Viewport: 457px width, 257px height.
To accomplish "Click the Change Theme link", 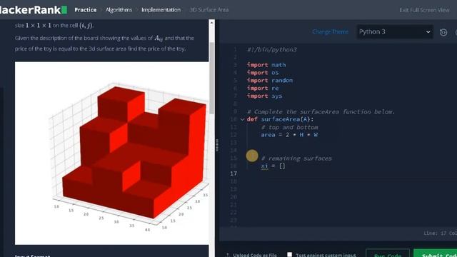I will click(330, 31).
